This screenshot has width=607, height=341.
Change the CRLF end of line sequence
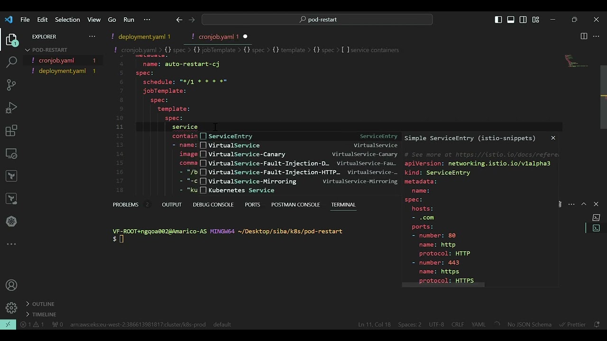(458, 324)
